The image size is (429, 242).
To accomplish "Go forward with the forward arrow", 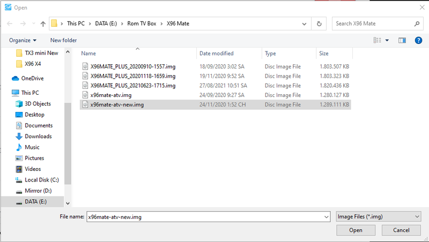I will click(23, 24).
